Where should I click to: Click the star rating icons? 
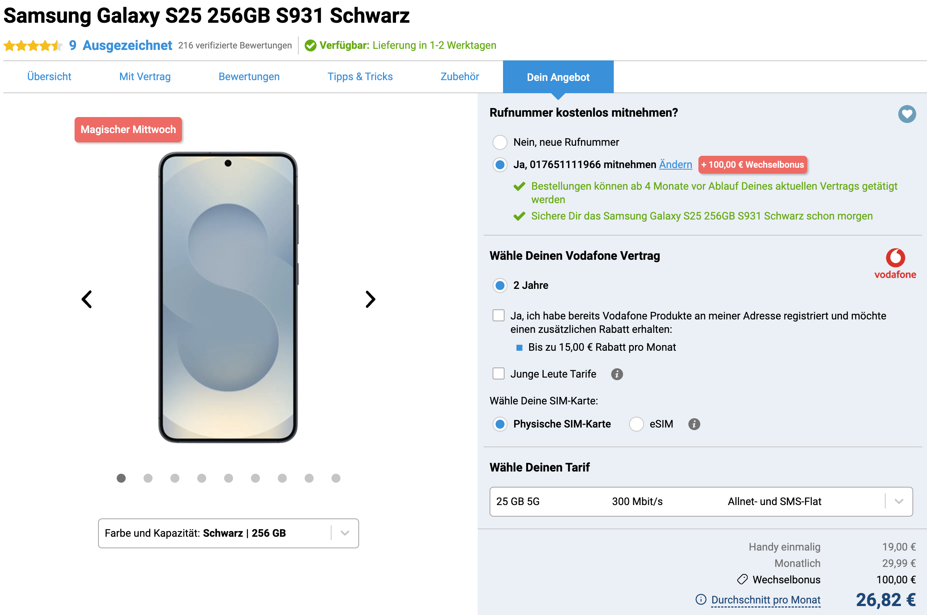pos(33,45)
